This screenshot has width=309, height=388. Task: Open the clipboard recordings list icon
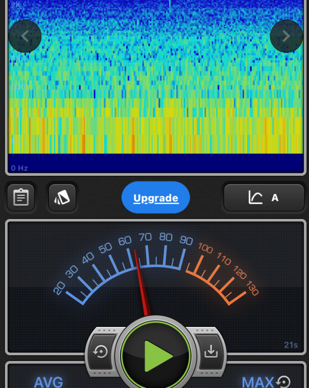pyautogui.click(x=21, y=198)
